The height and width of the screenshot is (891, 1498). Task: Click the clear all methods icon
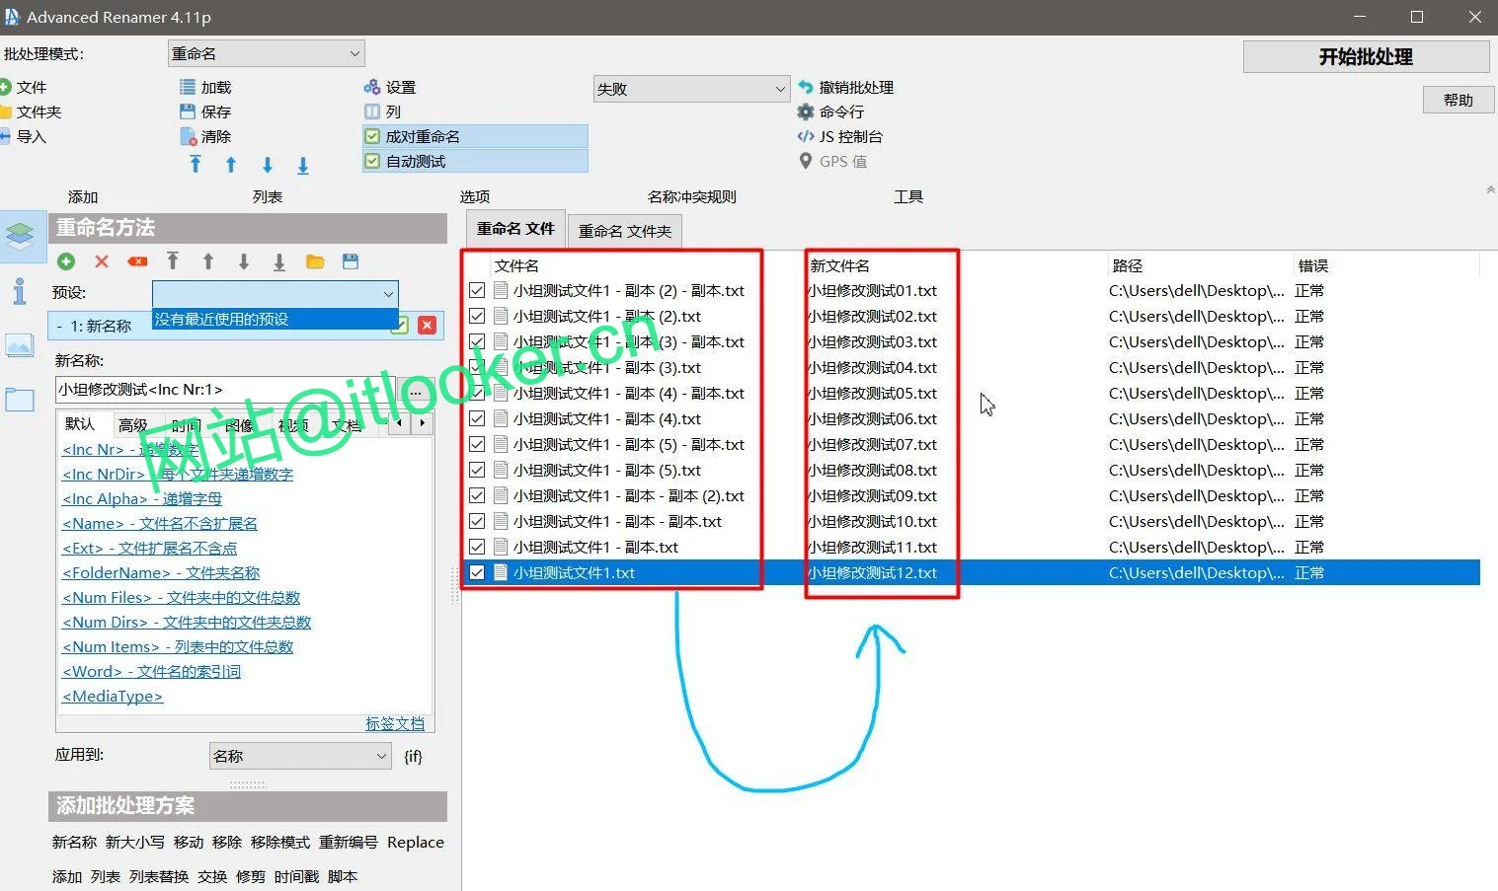[137, 261]
